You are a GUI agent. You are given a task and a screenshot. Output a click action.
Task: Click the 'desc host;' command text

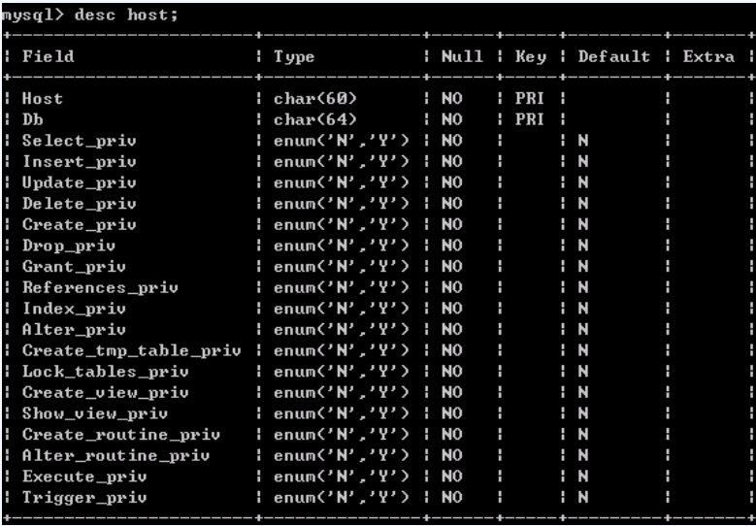(126, 16)
